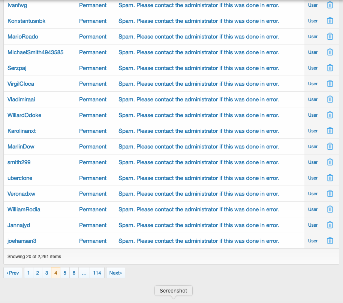Open page 5 in pagination

tap(65, 273)
